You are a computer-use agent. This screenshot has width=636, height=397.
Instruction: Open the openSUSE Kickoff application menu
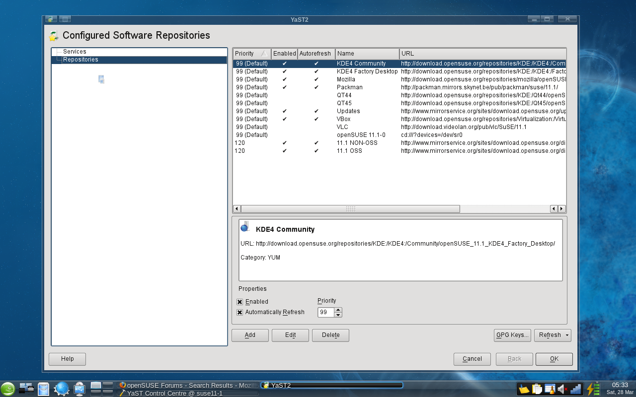pos(7,389)
